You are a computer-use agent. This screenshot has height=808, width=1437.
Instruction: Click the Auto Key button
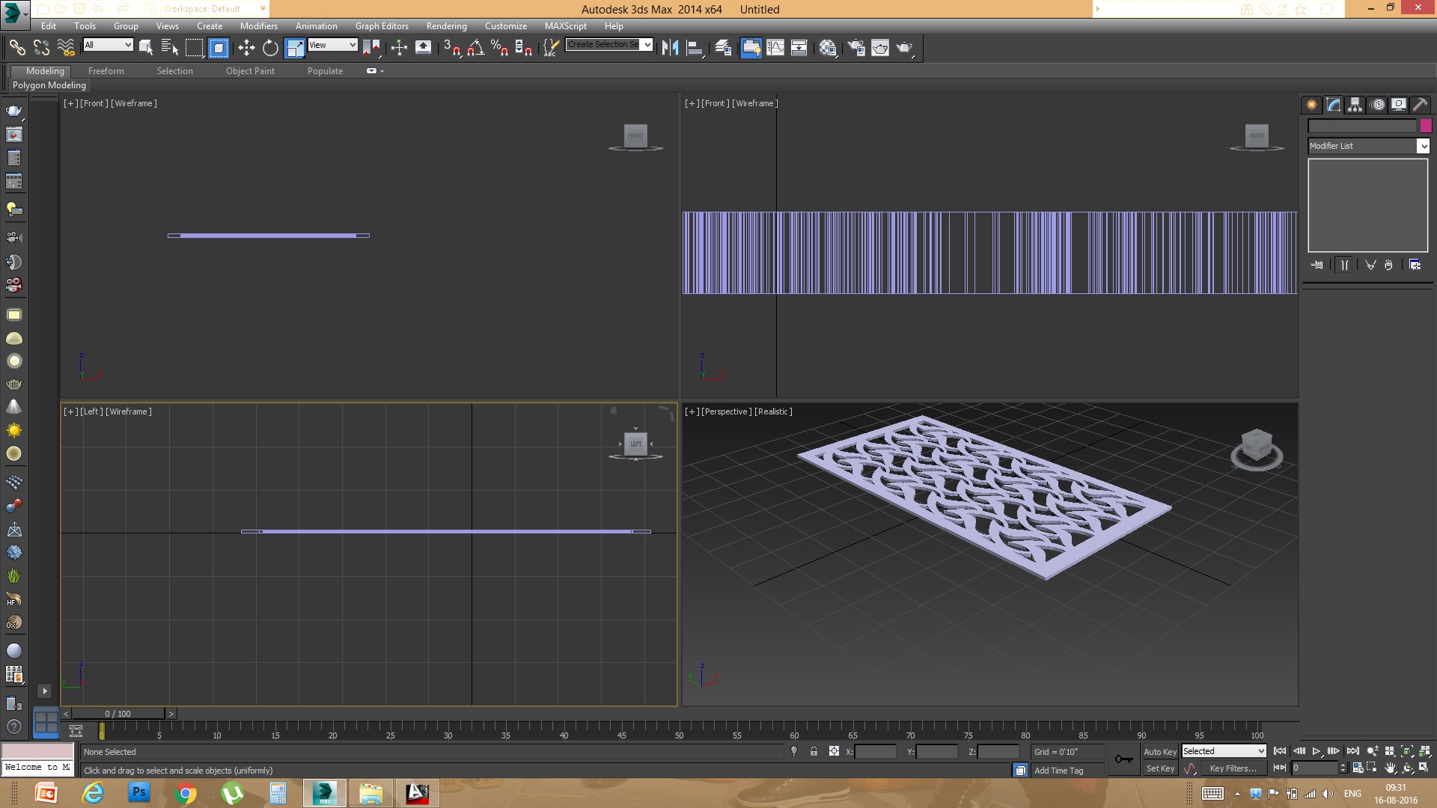click(1159, 751)
